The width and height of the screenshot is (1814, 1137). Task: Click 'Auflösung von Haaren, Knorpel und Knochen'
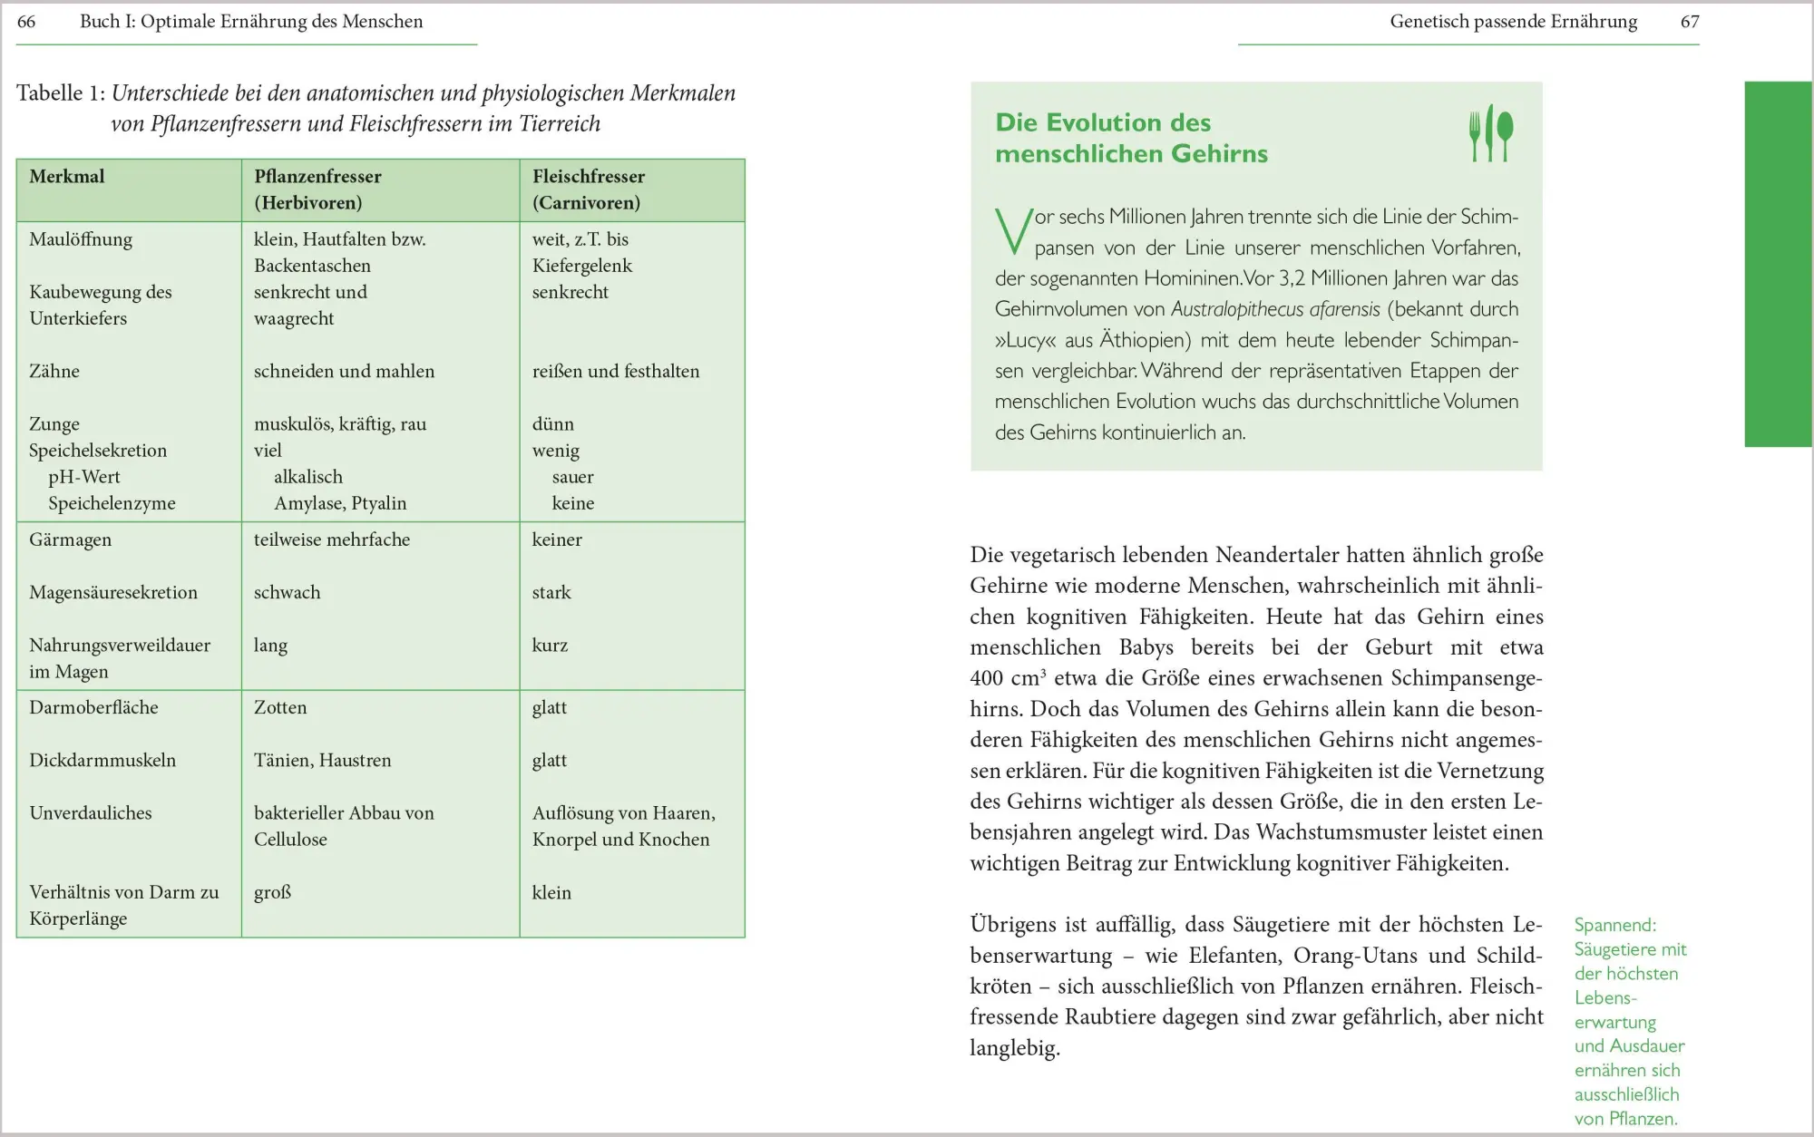point(624,826)
